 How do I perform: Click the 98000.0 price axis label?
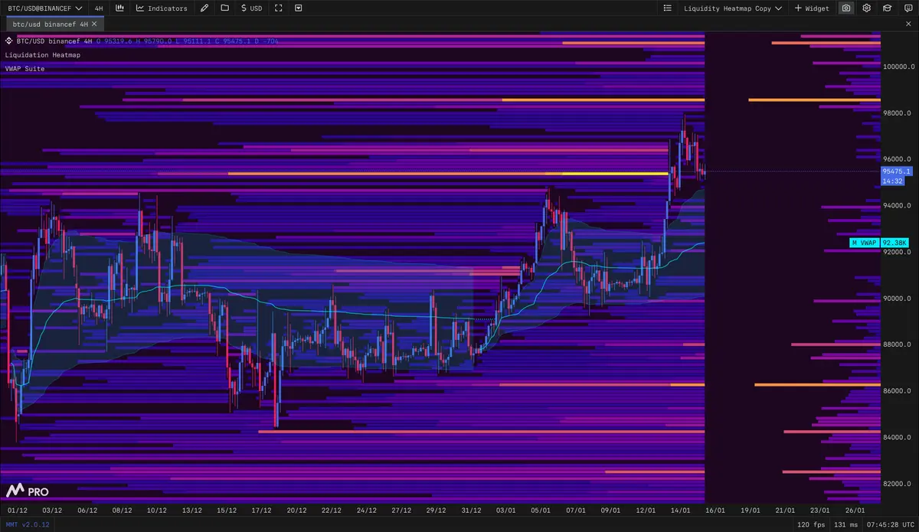pyautogui.click(x=896, y=113)
